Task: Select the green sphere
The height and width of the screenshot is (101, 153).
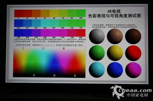Action: coord(97,53)
